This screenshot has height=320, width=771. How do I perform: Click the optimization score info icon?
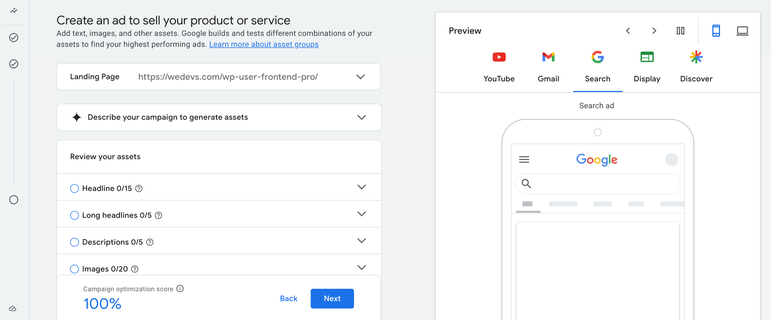tap(180, 288)
